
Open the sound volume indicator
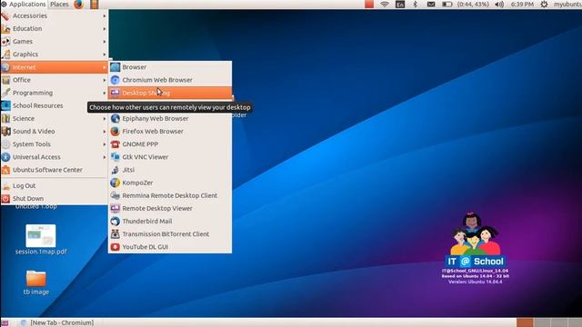[x=499, y=5]
